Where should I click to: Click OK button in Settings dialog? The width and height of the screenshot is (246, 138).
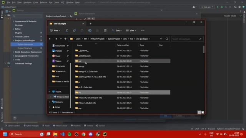[165, 116]
